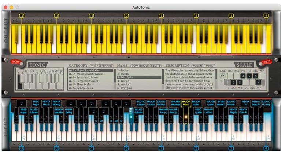Screen dimensions: 282x155
Task: Select Mixolydian in the Name list
Action: coord(139,77)
